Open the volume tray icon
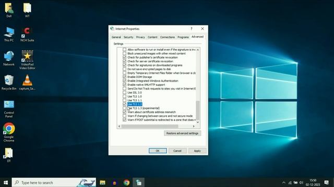 301,182
